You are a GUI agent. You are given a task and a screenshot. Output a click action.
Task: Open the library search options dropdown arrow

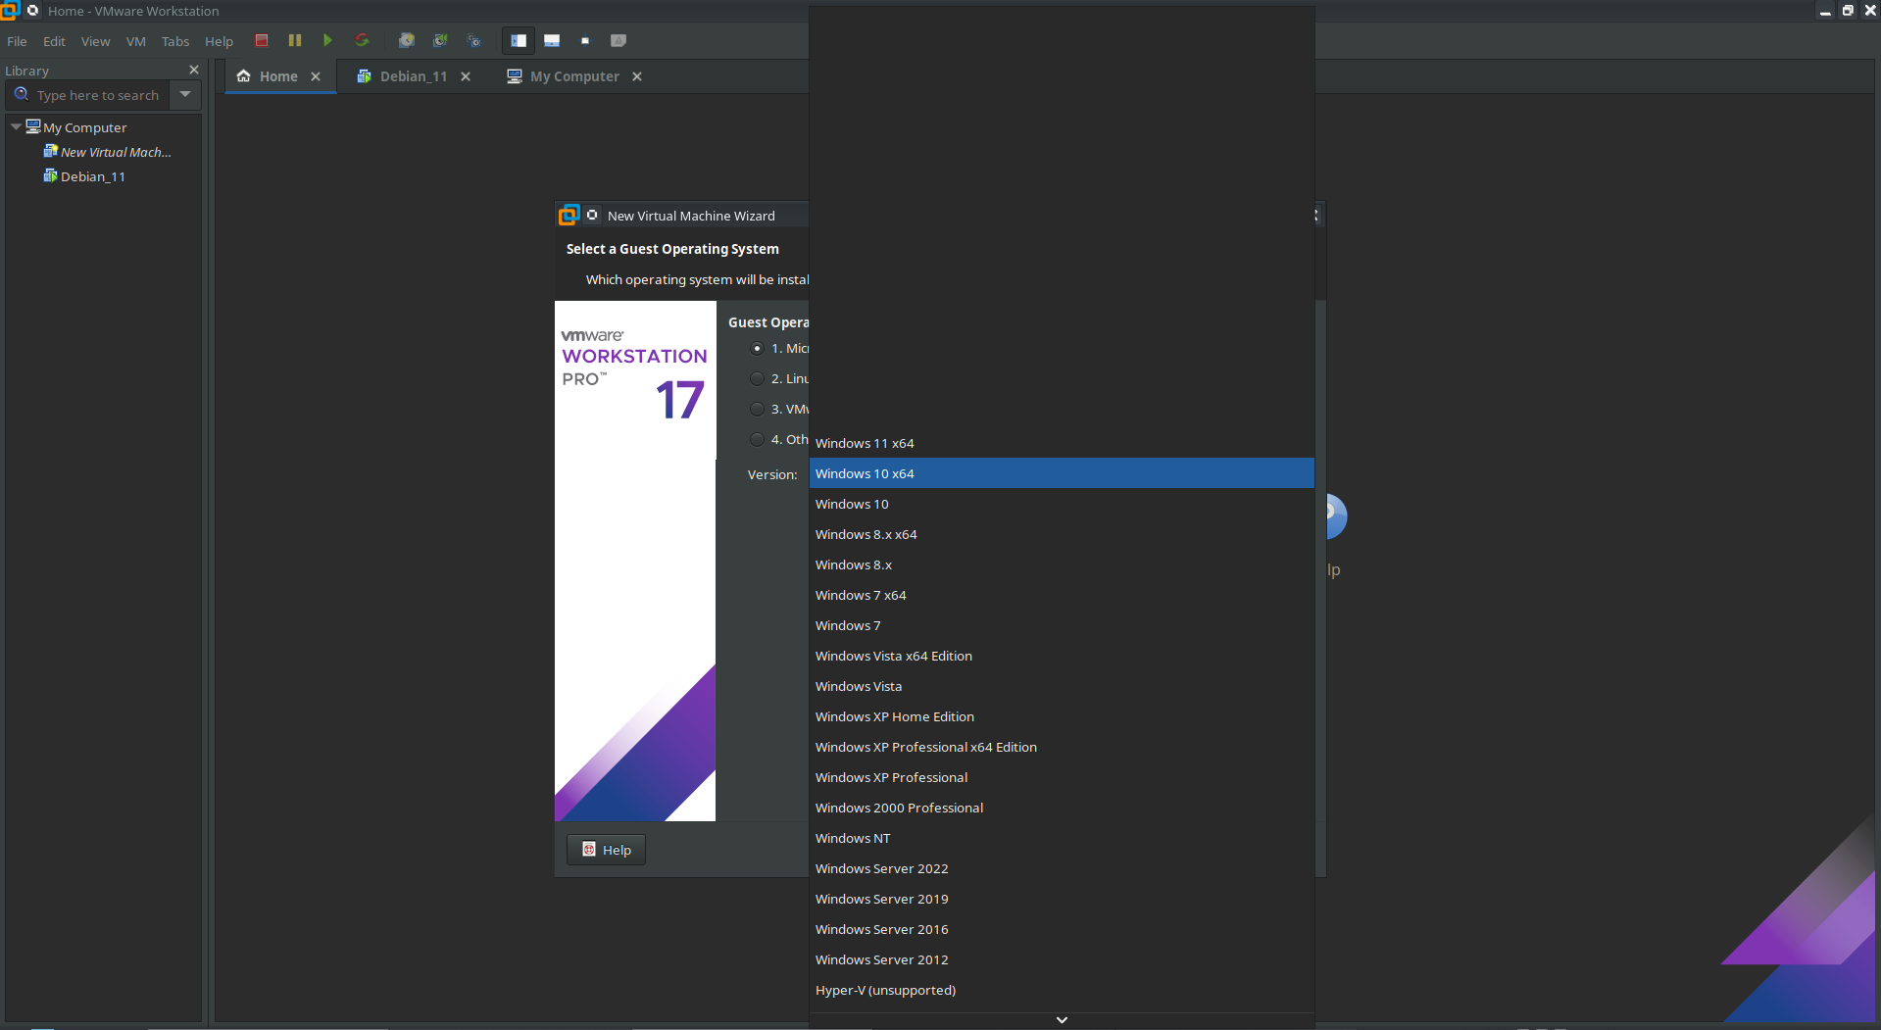tap(185, 95)
